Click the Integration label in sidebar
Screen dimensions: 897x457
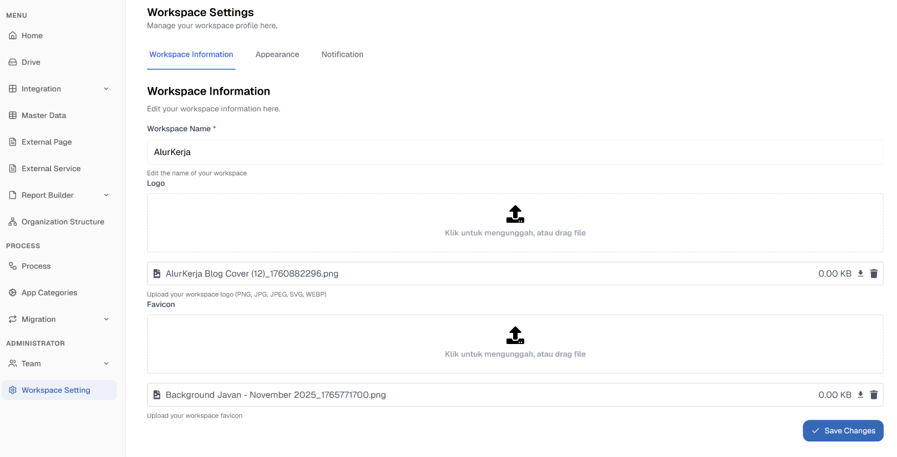coord(41,89)
